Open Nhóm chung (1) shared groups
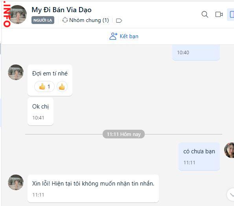The width and height of the screenshot is (234, 206). coord(85,20)
